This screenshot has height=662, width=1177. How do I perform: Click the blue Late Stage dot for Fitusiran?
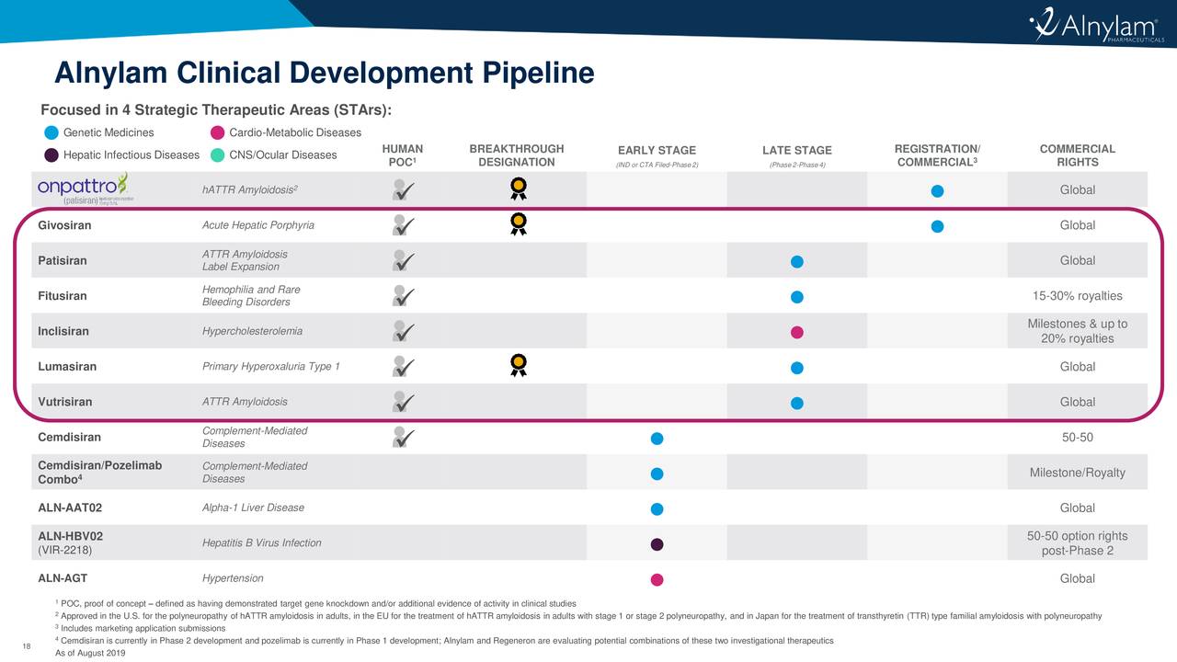(797, 296)
